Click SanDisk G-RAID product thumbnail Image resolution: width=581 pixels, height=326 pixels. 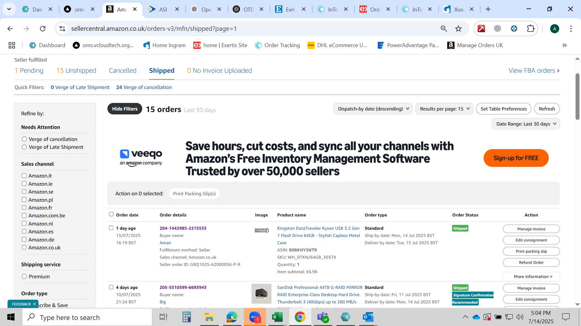click(x=261, y=293)
